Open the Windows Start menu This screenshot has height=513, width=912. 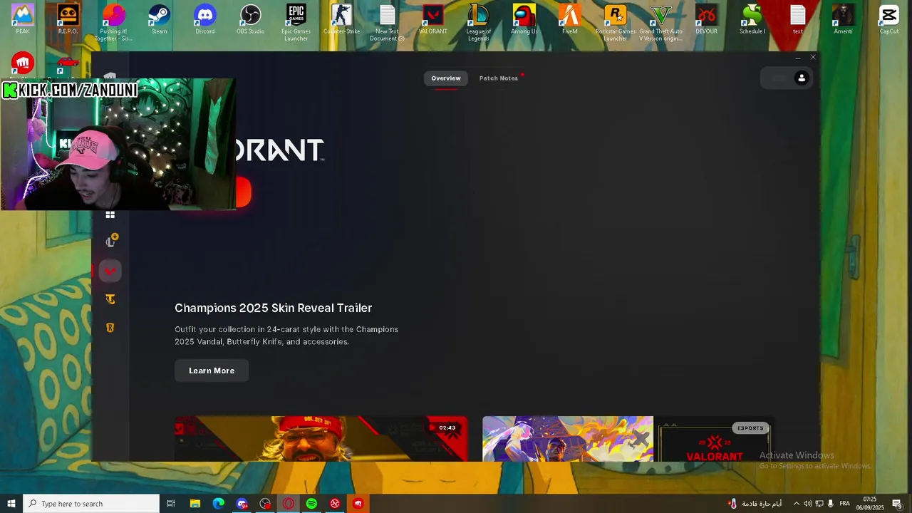[11, 504]
